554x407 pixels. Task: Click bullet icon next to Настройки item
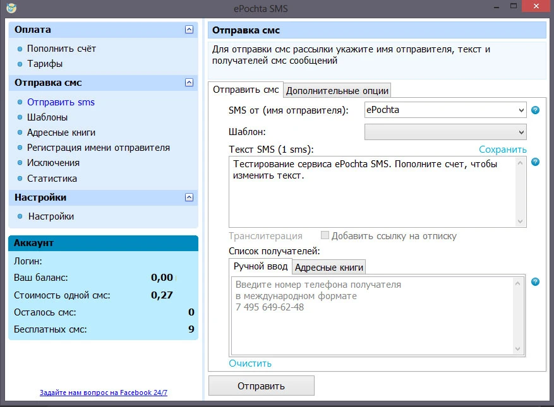[20, 216]
